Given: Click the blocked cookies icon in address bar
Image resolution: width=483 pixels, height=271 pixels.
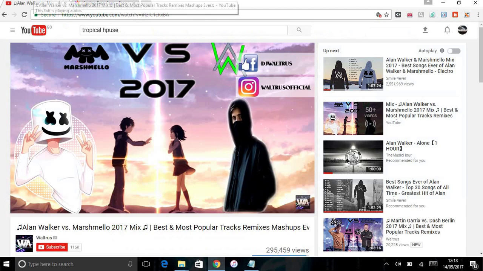Looking at the screenshot, I should pyautogui.click(x=379, y=15).
